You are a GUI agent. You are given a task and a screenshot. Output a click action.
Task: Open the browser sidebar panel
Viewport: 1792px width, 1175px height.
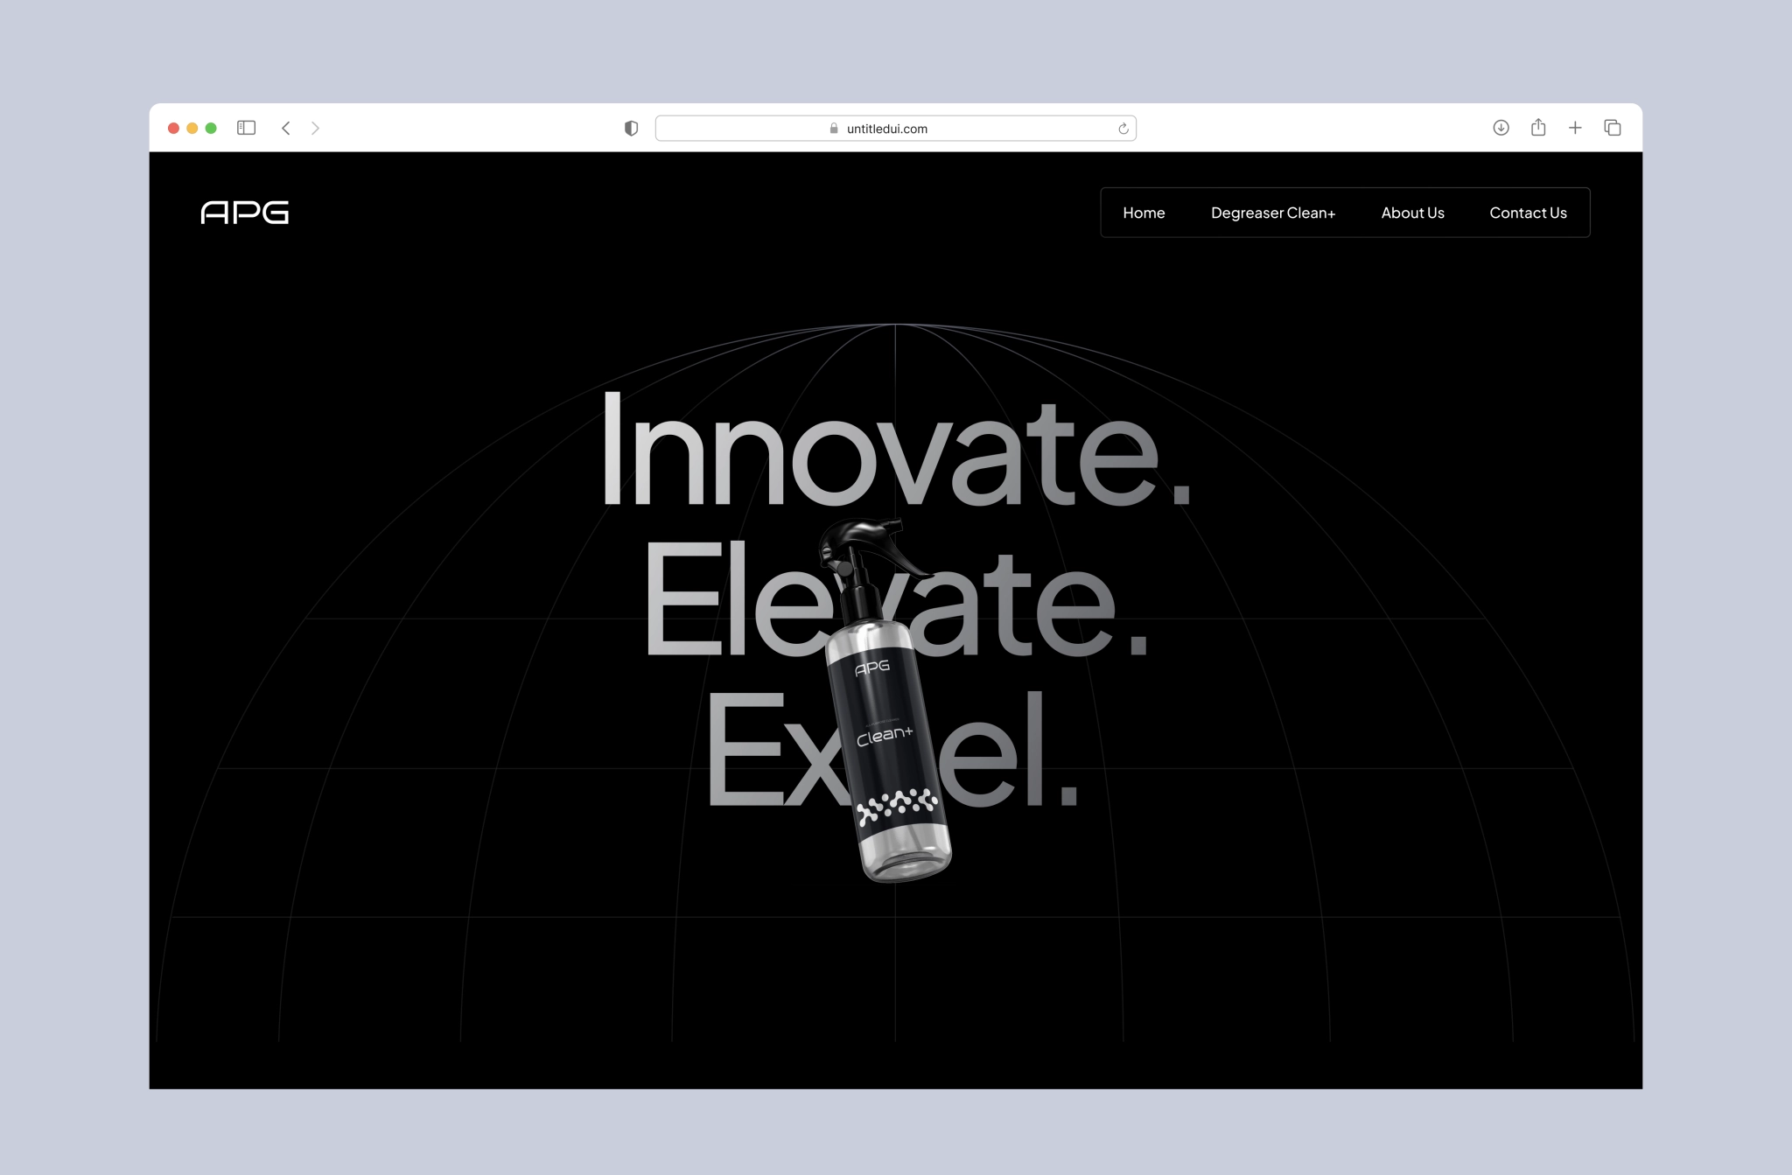coord(247,128)
